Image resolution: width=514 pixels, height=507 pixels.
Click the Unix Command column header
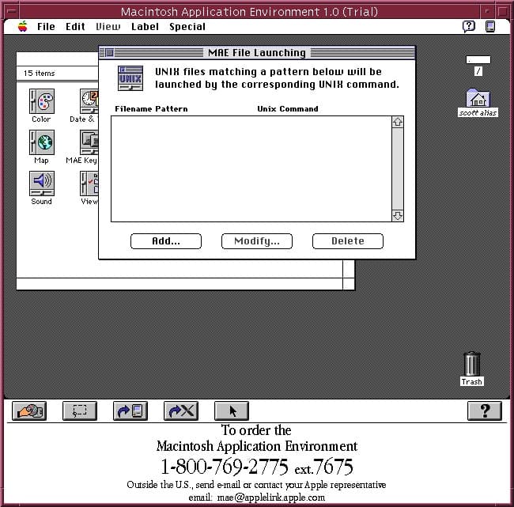point(288,109)
